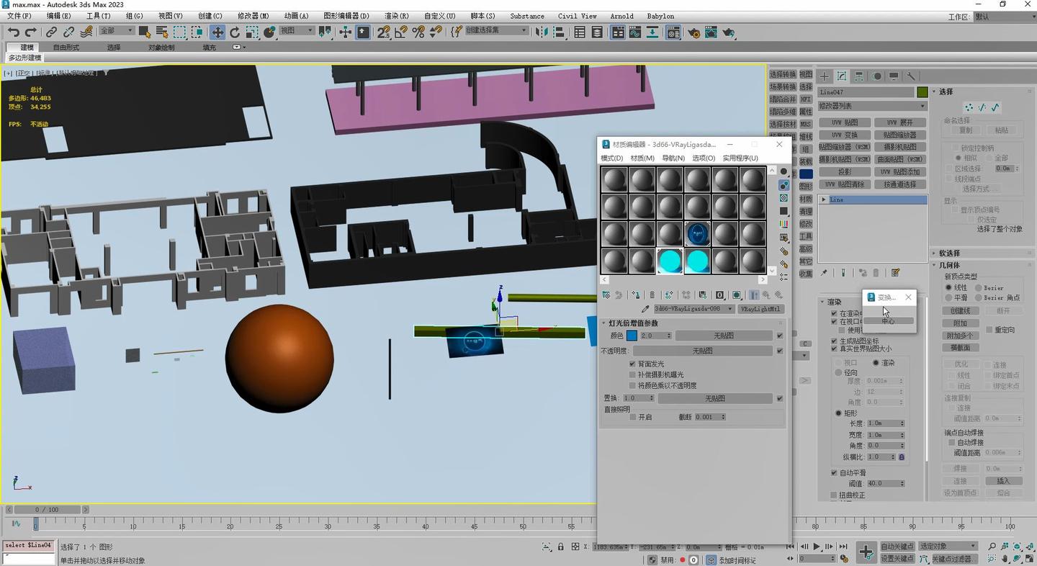Open the 视图 reference coordinate dropdown
1037x566 pixels.
click(297, 31)
